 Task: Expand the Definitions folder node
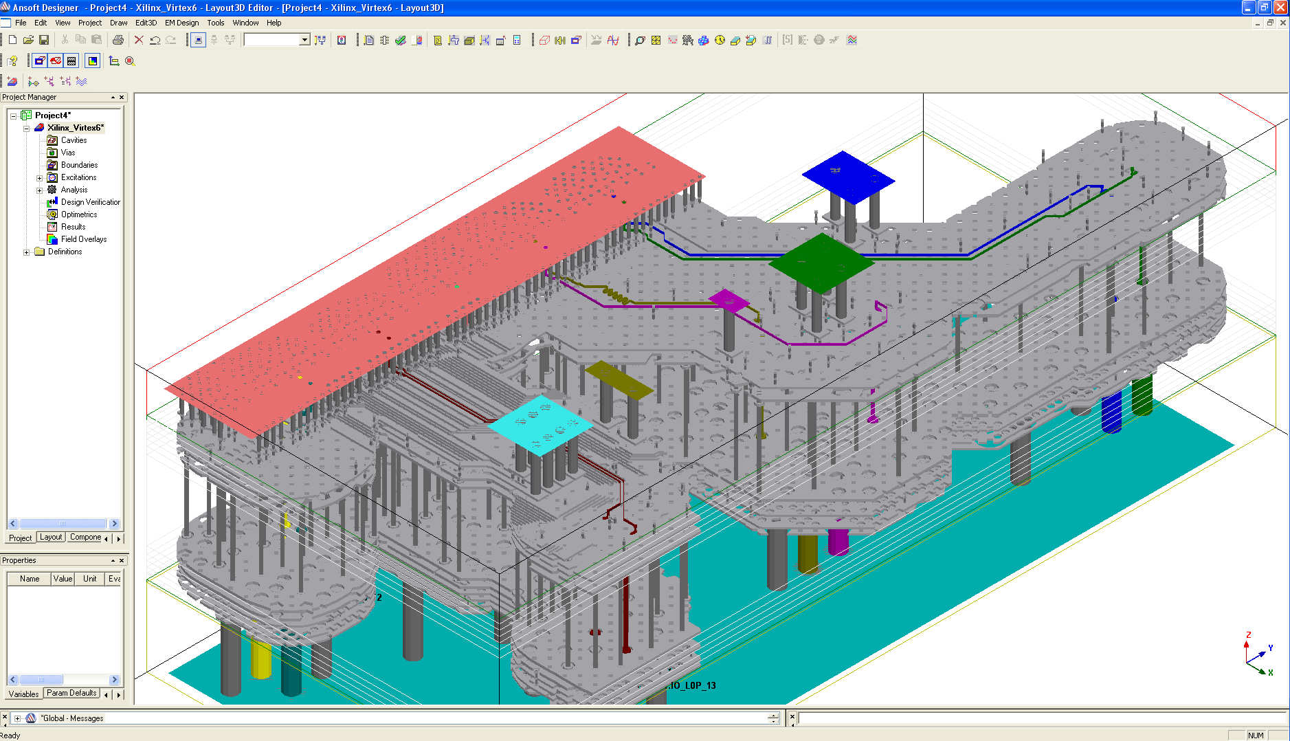(x=26, y=252)
